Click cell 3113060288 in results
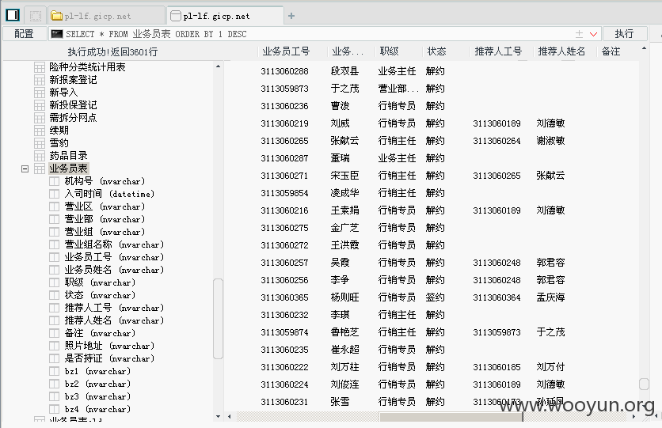Image resolution: width=662 pixels, height=428 pixels. point(284,71)
